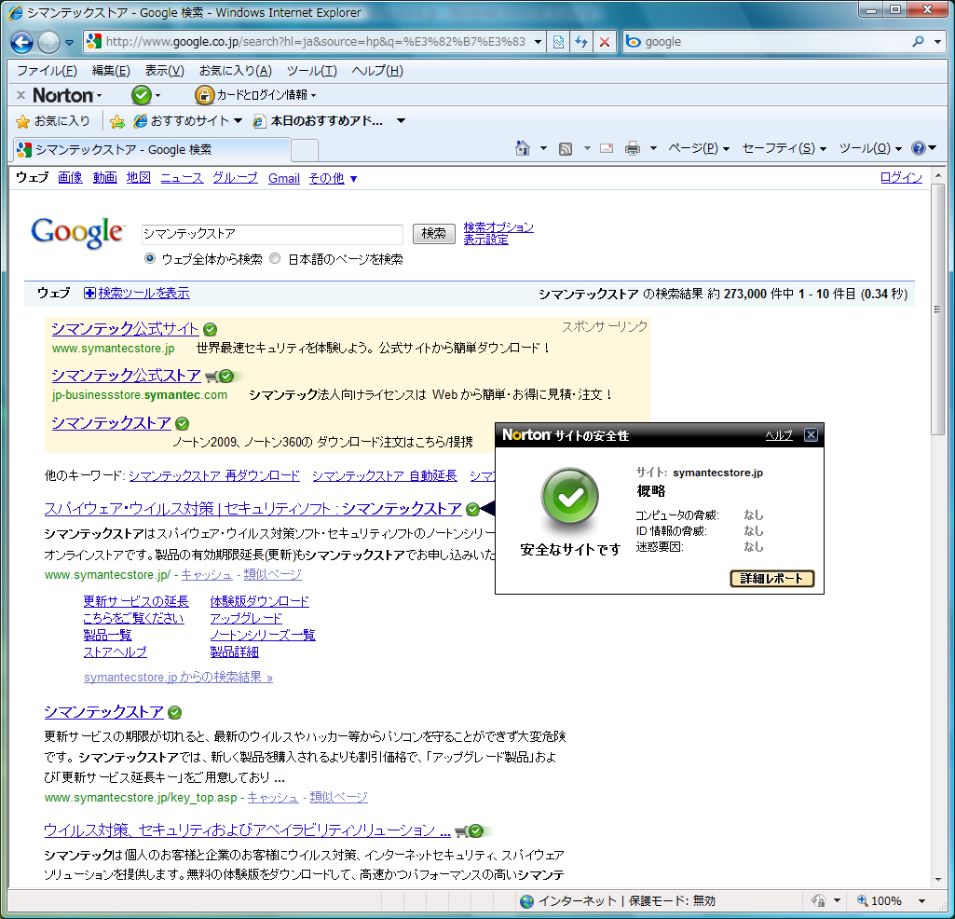Open the ツール(T) menu
This screenshot has height=919, width=955.
(312, 71)
